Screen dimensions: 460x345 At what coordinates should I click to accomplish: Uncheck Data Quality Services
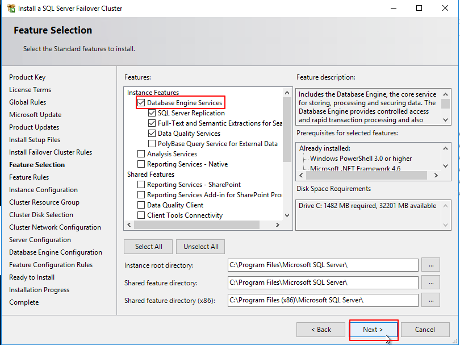click(x=152, y=133)
